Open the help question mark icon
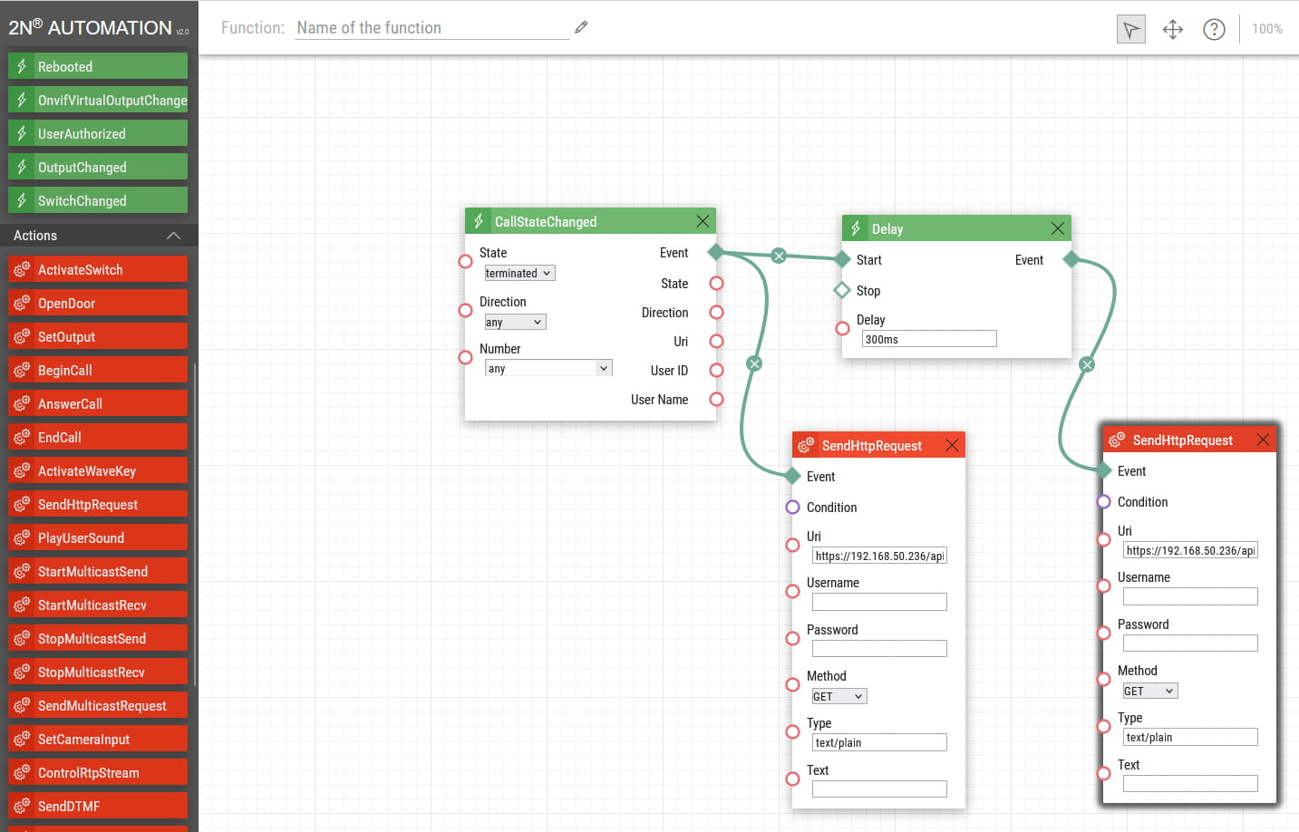This screenshot has width=1299, height=832. click(1214, 29)
